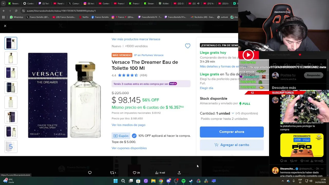Switch to the Revenue tab
329x185 pixels.
(14, 4)
